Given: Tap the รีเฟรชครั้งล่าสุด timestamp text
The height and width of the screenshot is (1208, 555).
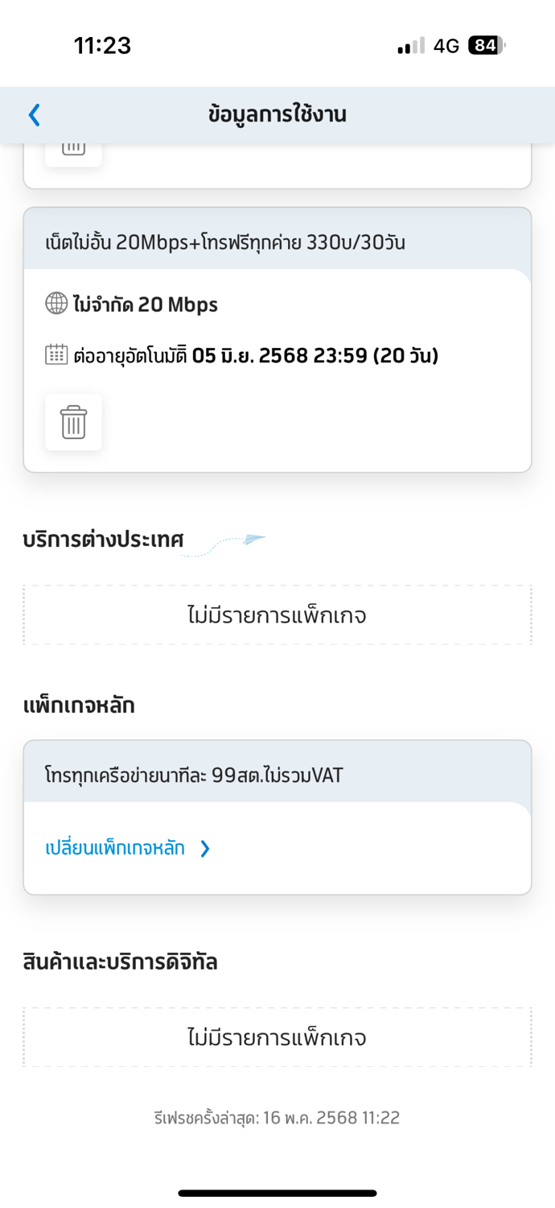Looking at the screenshot, I should pos(277,1118).
